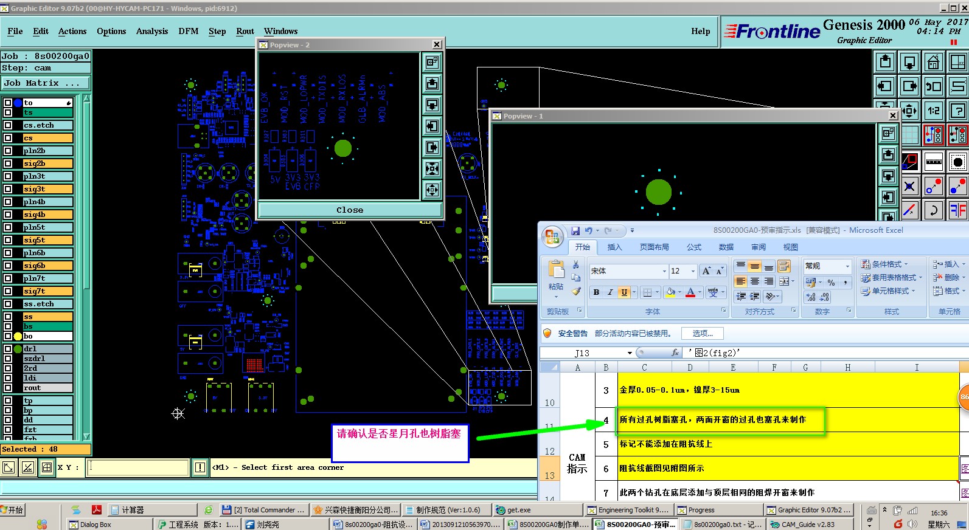The width and height of the screenshot is (969, 530).
Task: Click the curved arrow rotate icon
Action: 934,211
